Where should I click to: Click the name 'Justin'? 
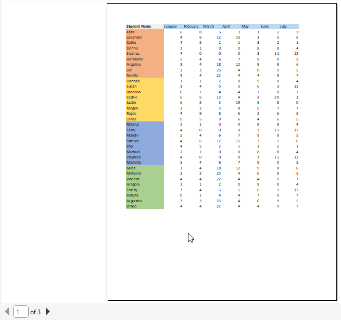point(131,102)
